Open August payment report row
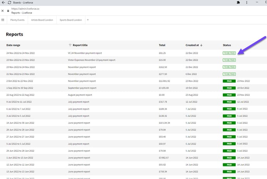The width and height of the screenshot is (267, 179). point(80,95)
